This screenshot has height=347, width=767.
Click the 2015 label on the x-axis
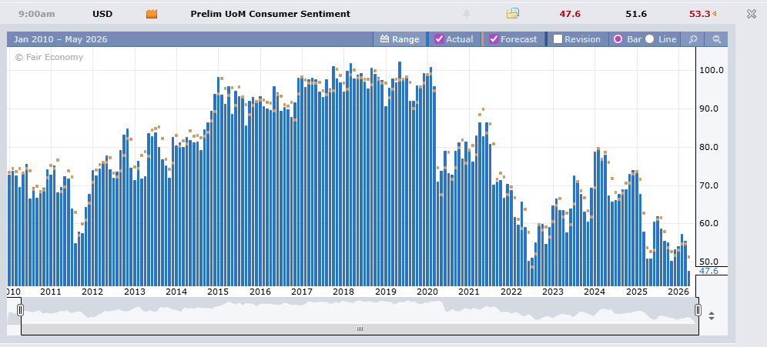point(218,292)
